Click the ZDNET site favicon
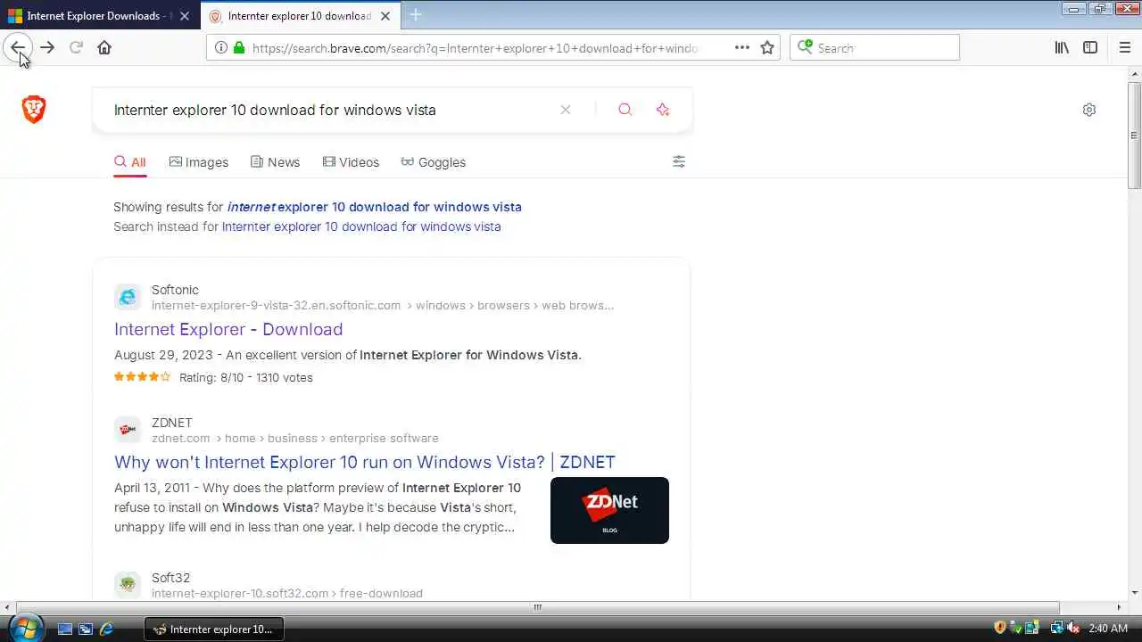Image resolution: width=1142 pixels, height=642 pixels. point(128,430)
